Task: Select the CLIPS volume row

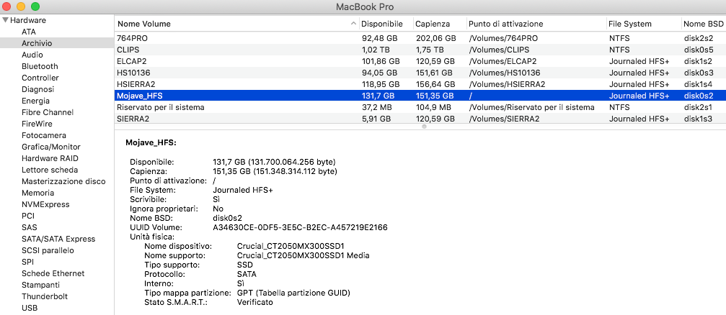Action: 420,50
